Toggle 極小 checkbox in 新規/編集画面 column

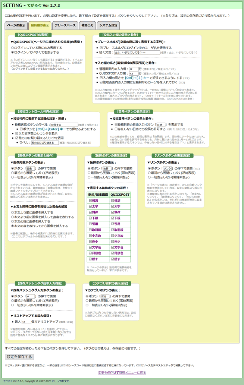click(x=90, y=242)
